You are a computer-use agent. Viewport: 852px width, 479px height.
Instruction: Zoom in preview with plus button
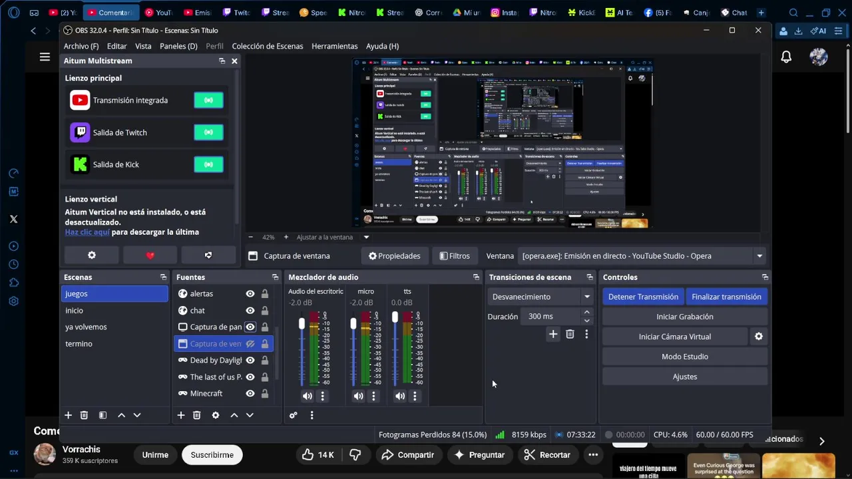(286, 237)
